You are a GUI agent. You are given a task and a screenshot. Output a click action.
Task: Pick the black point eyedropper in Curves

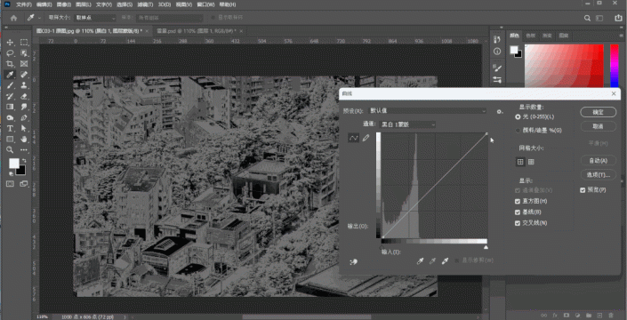click(x=420, y=261)
